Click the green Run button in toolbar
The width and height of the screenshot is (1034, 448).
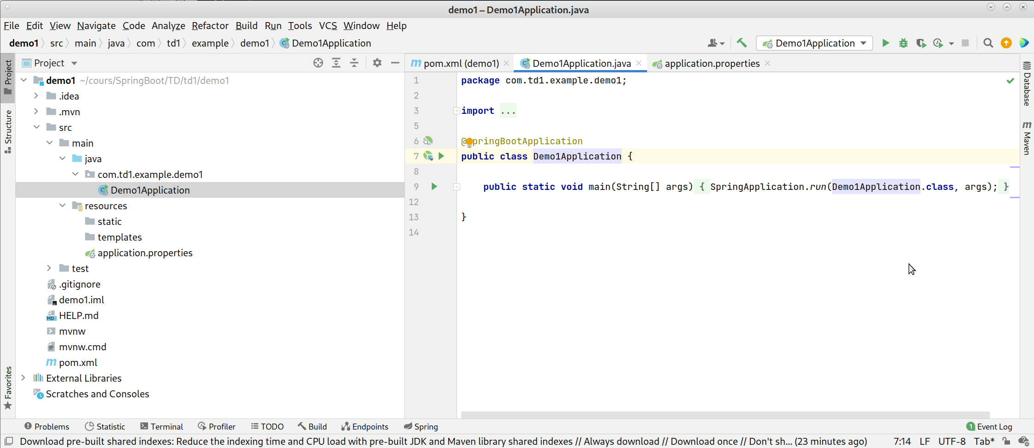pyautogui.click(x=885, y=43)
